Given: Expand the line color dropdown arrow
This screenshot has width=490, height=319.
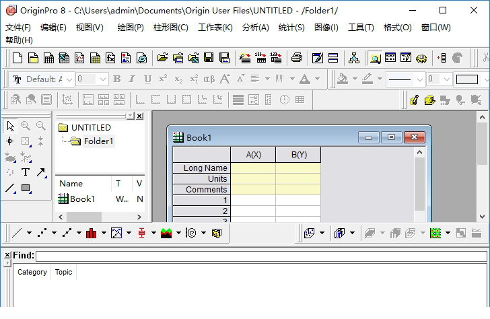Looking at the screenshot, I should tap(380, 79).
